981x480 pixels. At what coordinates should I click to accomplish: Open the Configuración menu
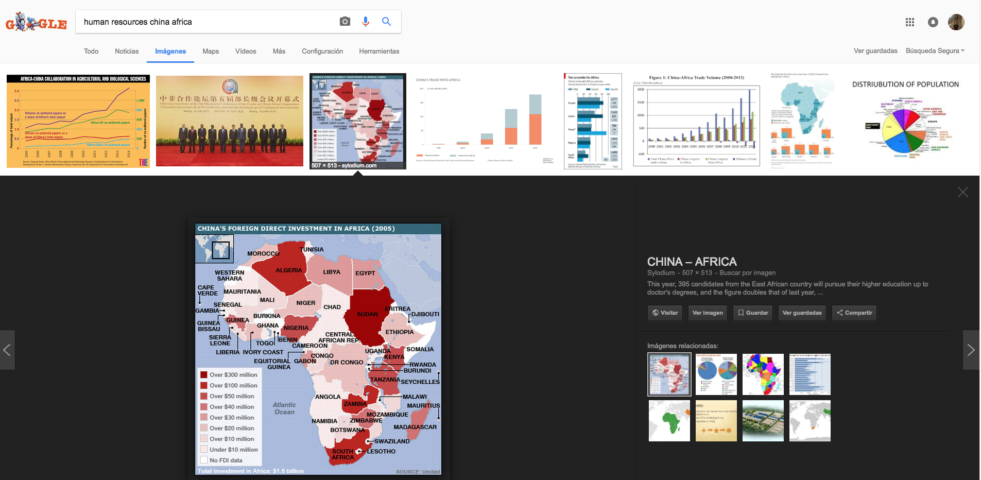coord(322,52)
